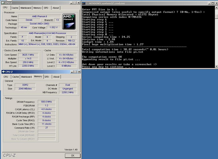Click the Level 2 cache value 4 x 512 KBytes

tap(66, 62)
